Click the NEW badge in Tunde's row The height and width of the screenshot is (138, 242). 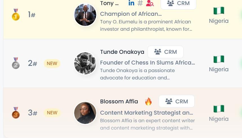[x=52, y=63]
